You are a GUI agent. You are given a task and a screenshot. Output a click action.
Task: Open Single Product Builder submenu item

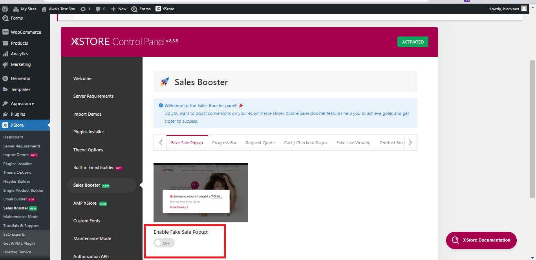click(23, 191)
